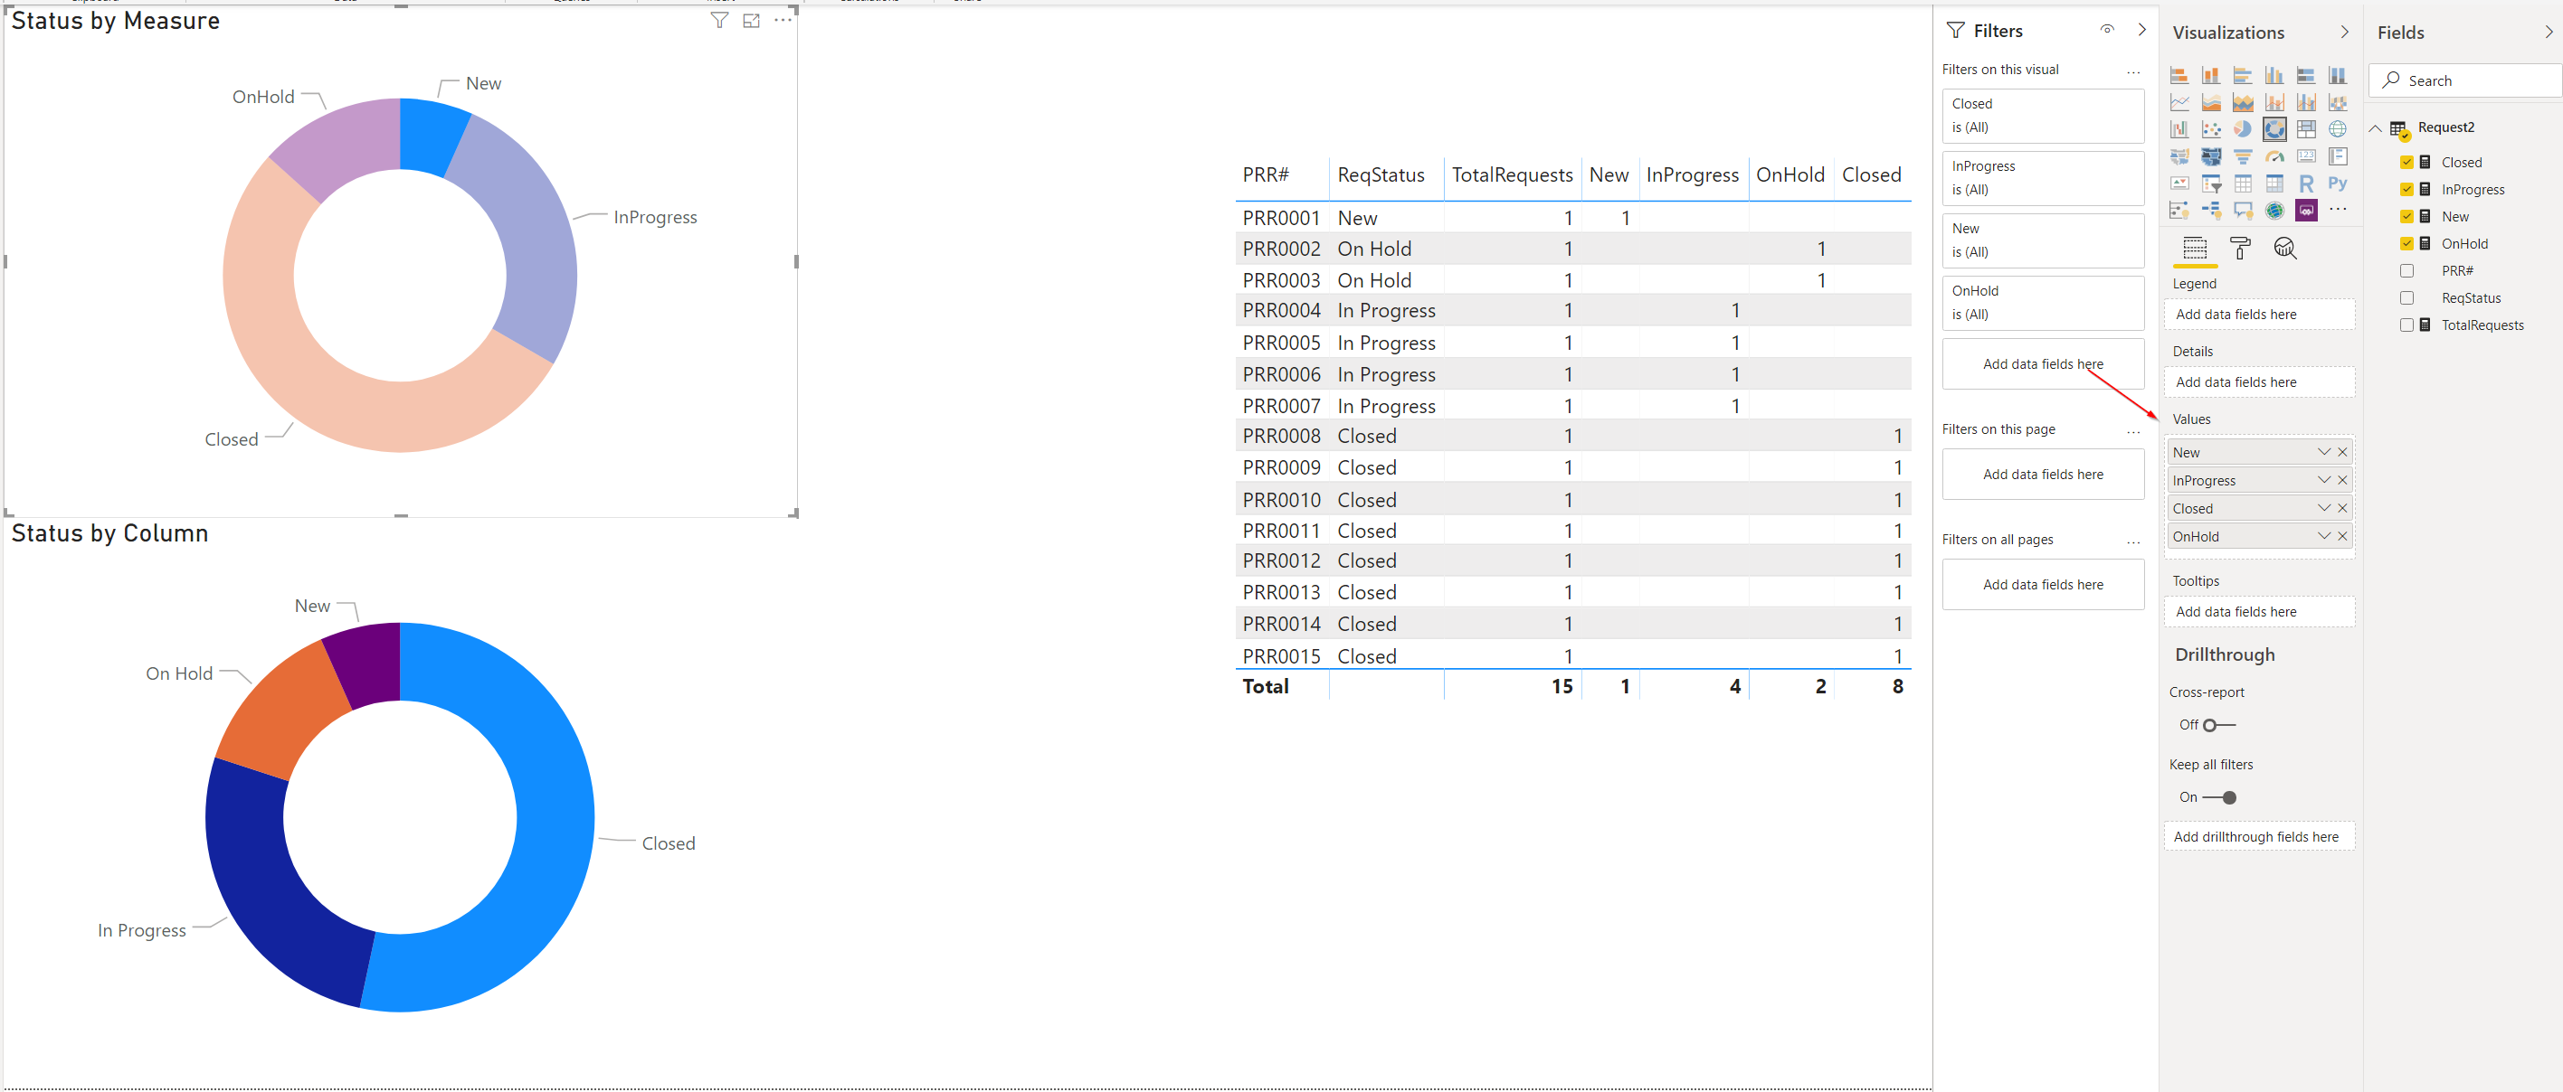2563x1092 pixels.
Task: Open more options for visual filters
Action: pyautogui.click(x=2133, y=71)
